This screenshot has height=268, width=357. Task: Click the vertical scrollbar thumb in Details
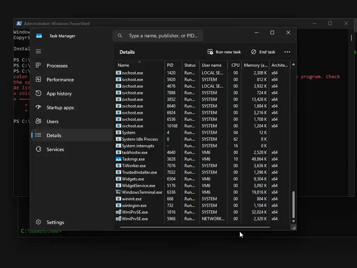(294, 204)
